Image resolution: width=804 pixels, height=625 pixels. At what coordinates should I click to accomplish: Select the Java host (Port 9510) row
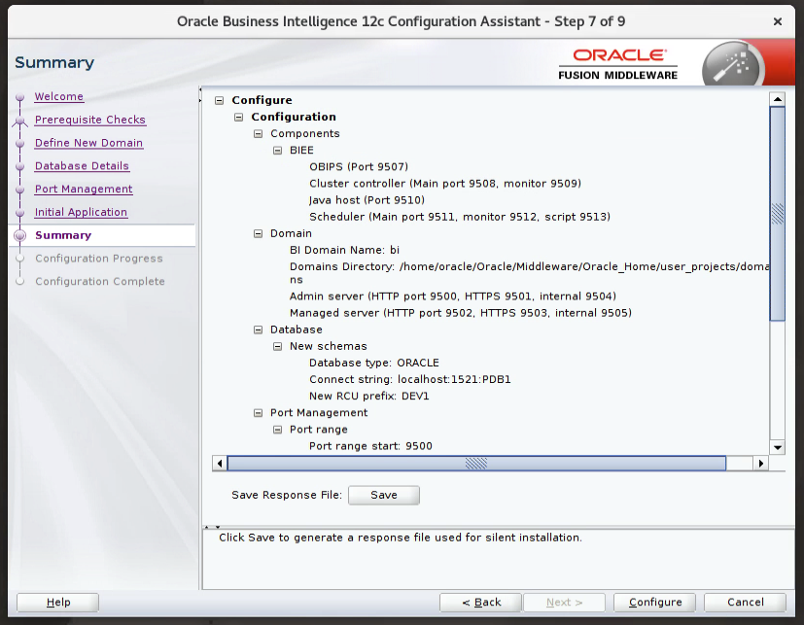click(x=367, y=200)
